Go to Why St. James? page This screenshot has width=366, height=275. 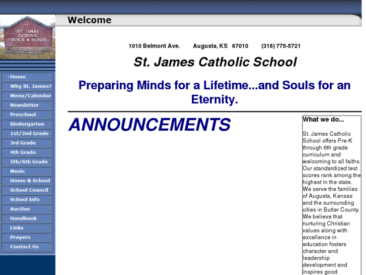27,86
